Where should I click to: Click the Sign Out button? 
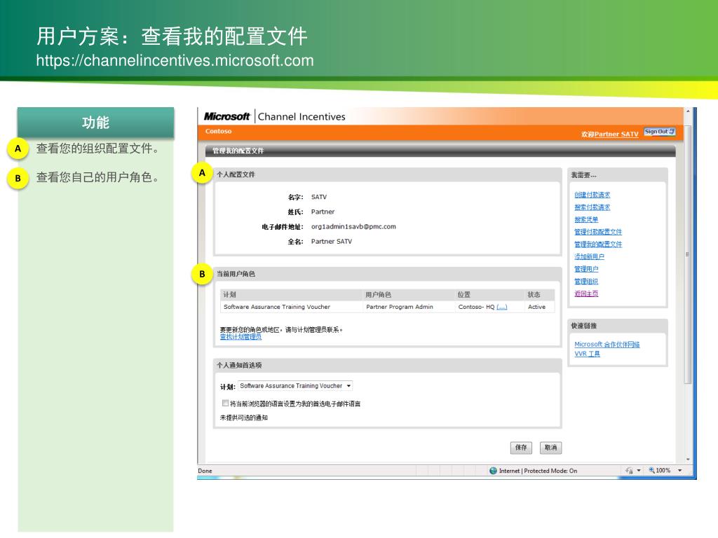659,132
